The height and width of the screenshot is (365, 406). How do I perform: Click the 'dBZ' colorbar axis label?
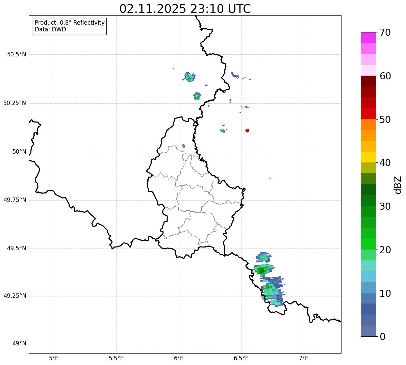point(398,185)
